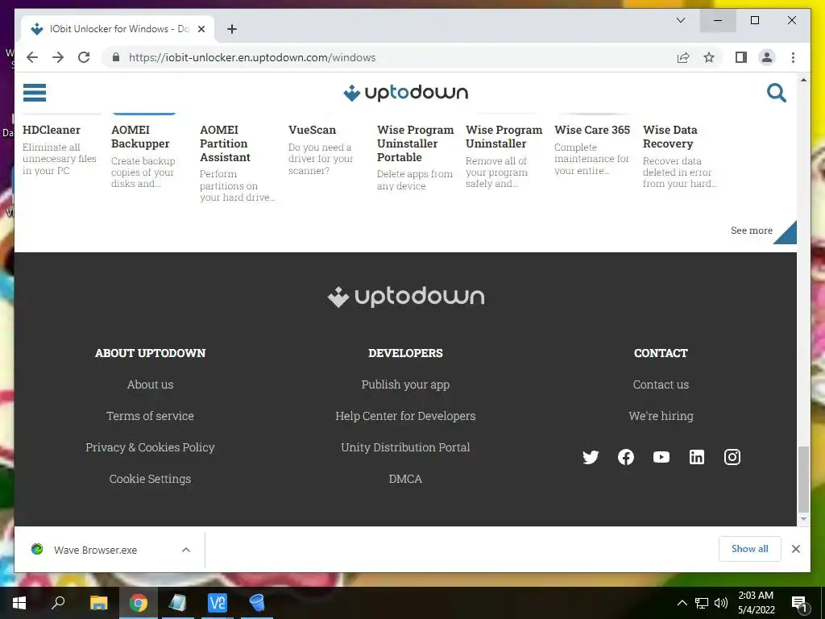Open the Wise Care 365 page
Image resolution: width=825 pixels, height=619 pixels.
coord(592,130)
